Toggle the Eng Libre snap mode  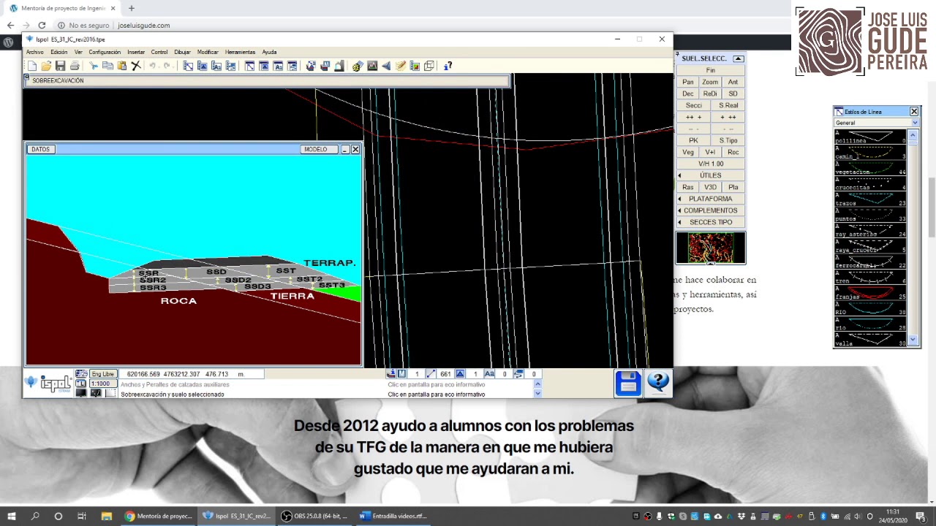[x=102, y=374]
